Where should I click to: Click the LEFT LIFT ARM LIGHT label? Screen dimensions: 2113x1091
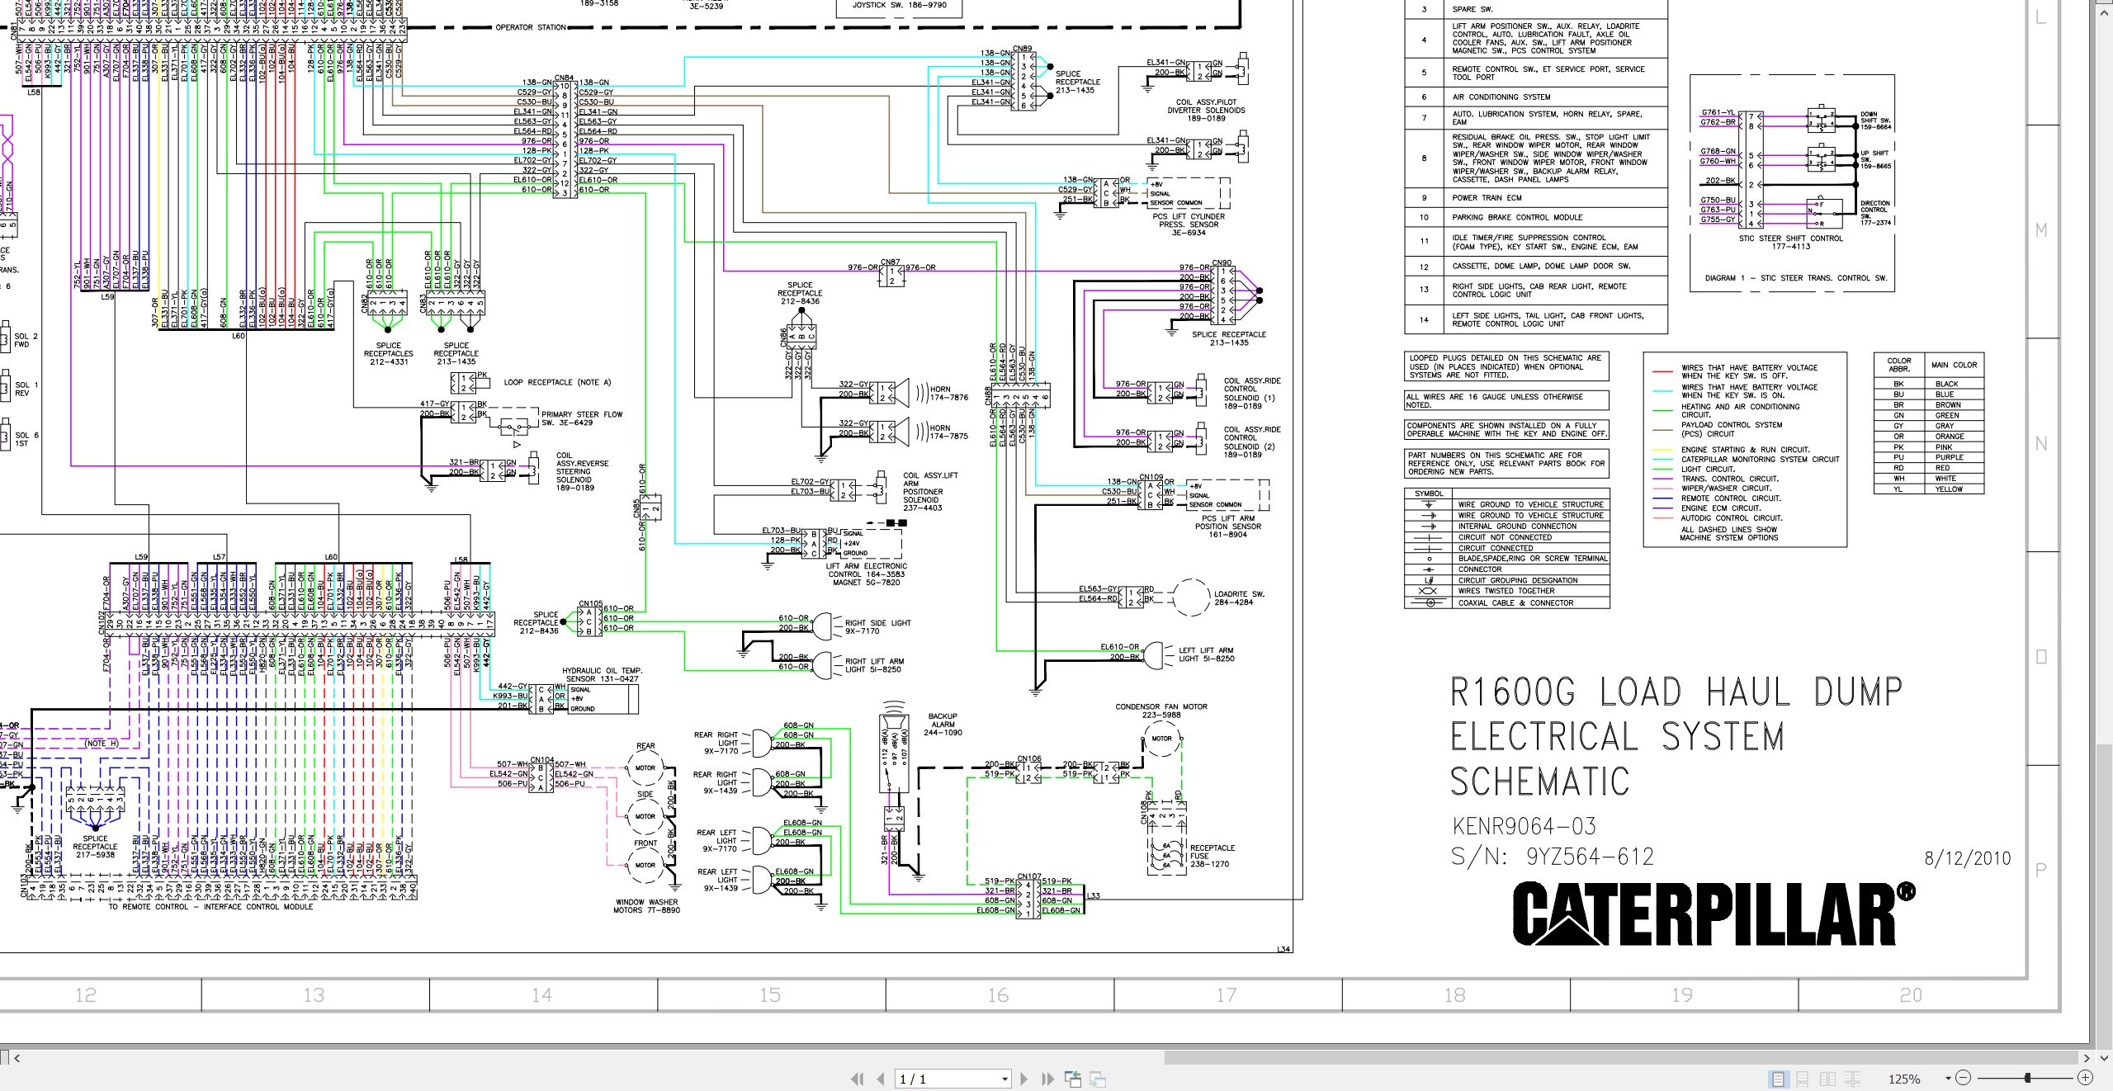coord(1207,654)
